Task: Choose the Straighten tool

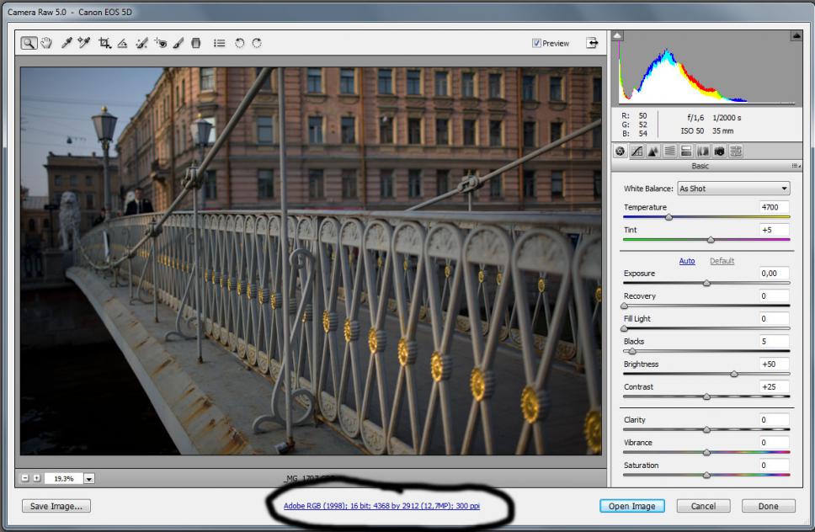Action: click(123, 43)
